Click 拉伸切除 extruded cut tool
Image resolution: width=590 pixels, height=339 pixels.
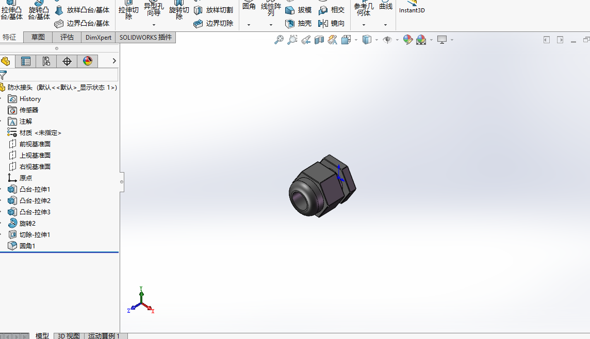coord(129,10)
